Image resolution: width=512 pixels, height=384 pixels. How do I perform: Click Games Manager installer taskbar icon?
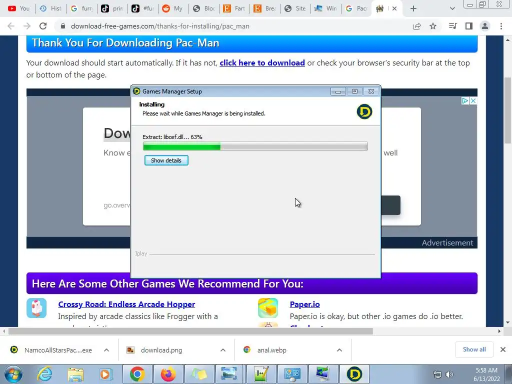354,374
